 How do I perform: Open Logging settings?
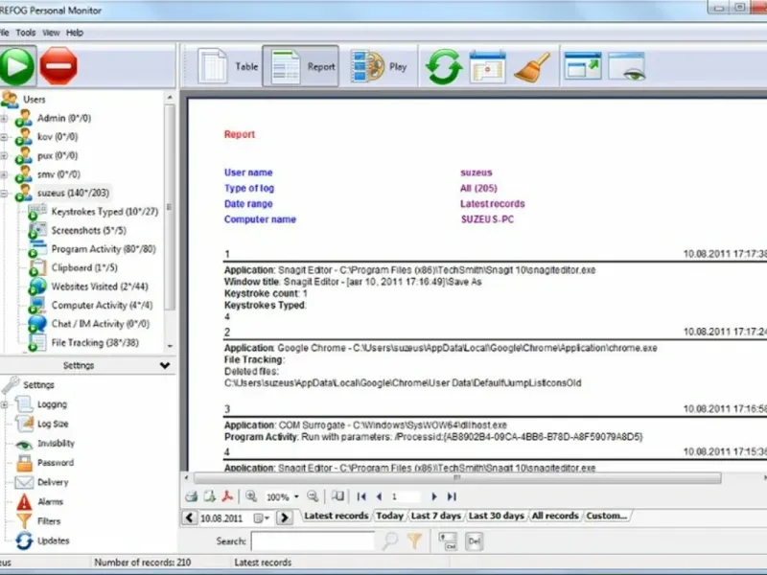point(52,404)
